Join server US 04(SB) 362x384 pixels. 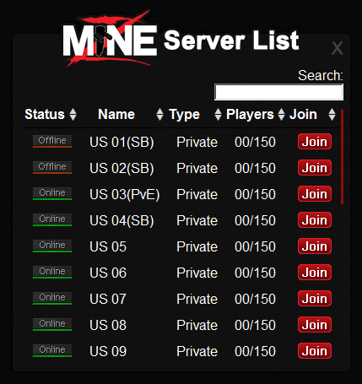pos(315,220)
